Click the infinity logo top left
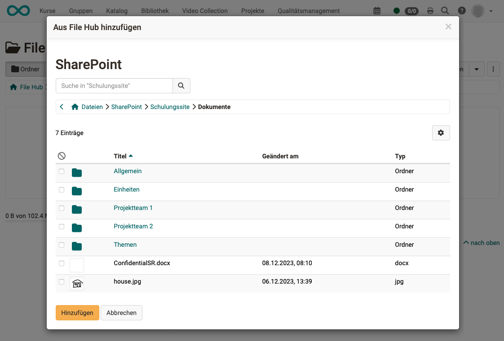Viewport: 504px width, 341px height. coord(18,10)
